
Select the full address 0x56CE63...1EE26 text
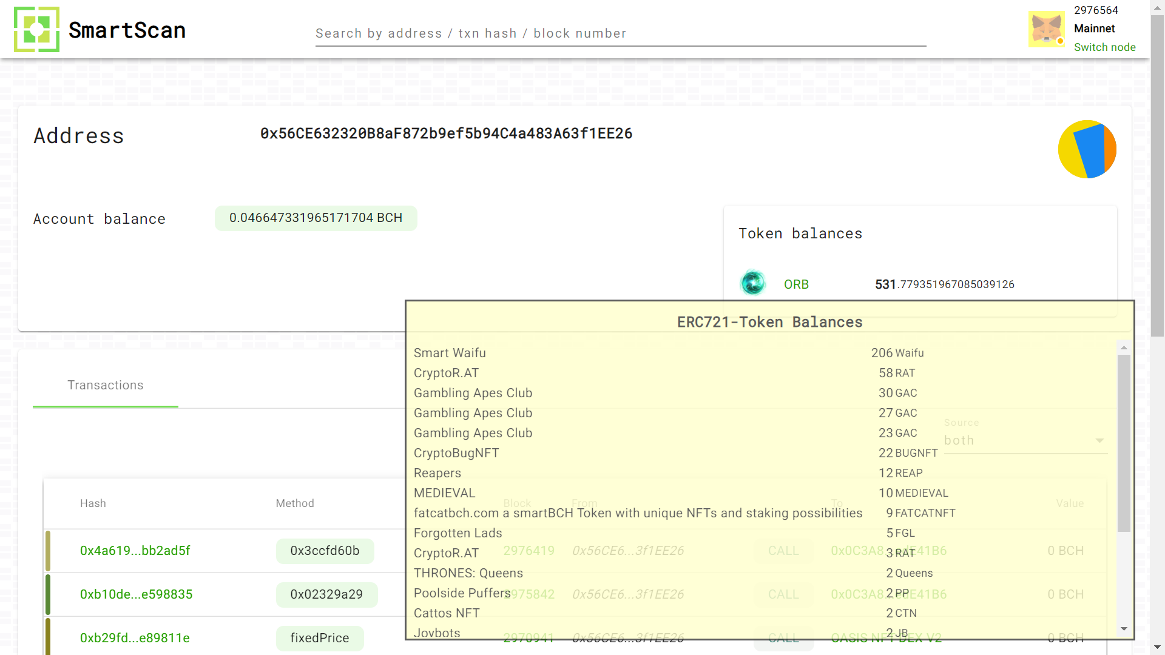click(x=447, y=133)
